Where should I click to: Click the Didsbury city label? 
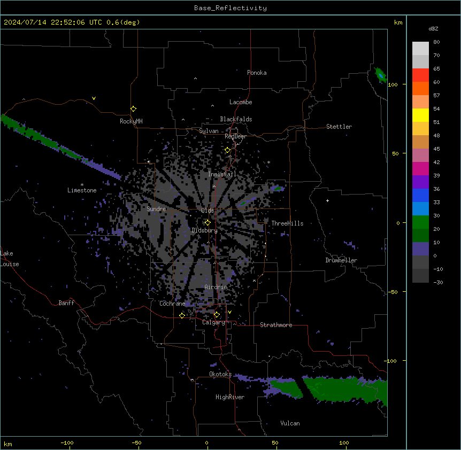coord(205,230)
